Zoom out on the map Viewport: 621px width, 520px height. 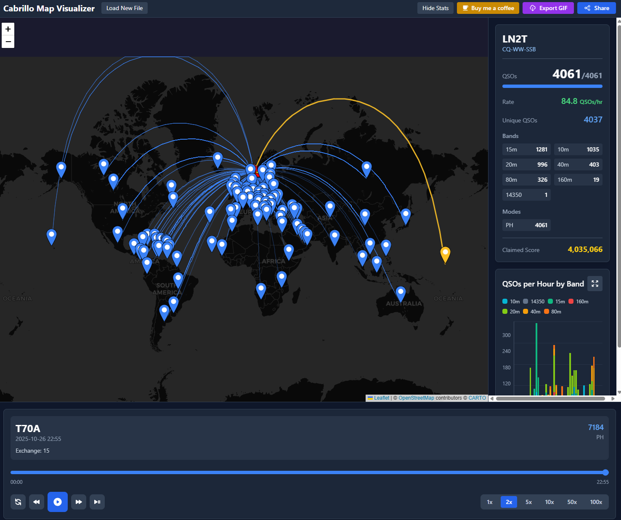click(x=8, y=42)
